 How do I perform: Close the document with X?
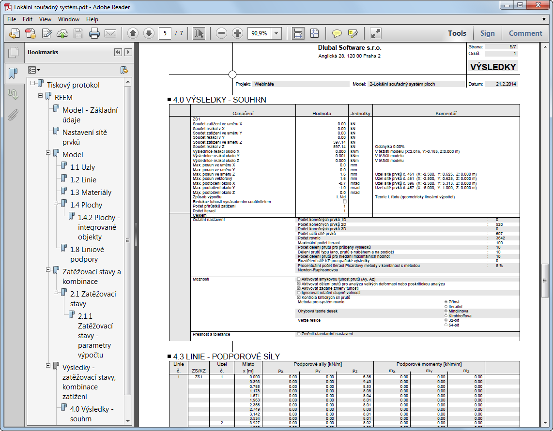click(544, 19)
